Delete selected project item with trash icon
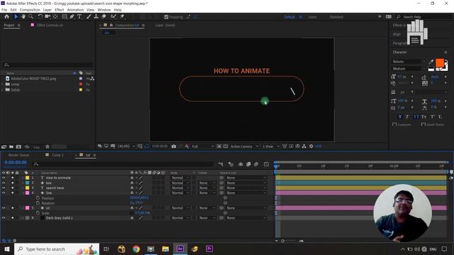454x255 pixels. 48,147
